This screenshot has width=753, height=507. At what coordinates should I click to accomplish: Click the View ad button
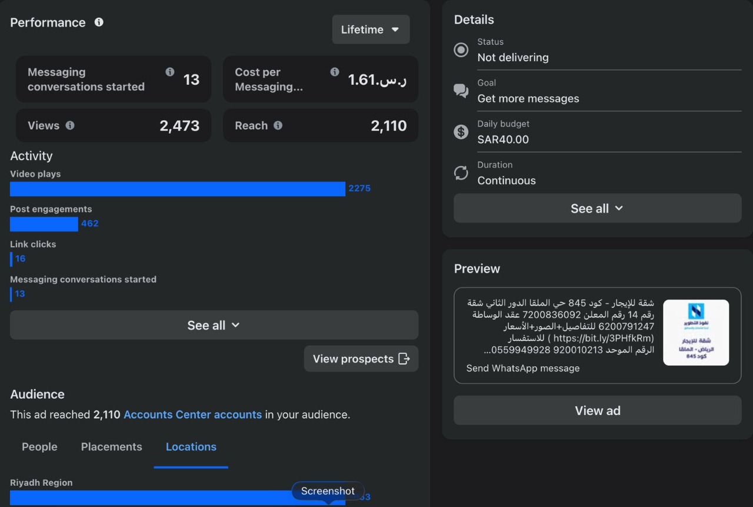tap(597, 410)
